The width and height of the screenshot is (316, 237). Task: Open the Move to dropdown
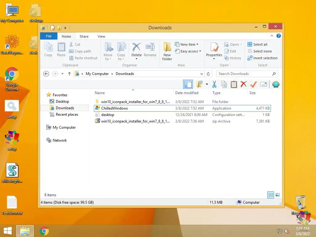(108, 51)
